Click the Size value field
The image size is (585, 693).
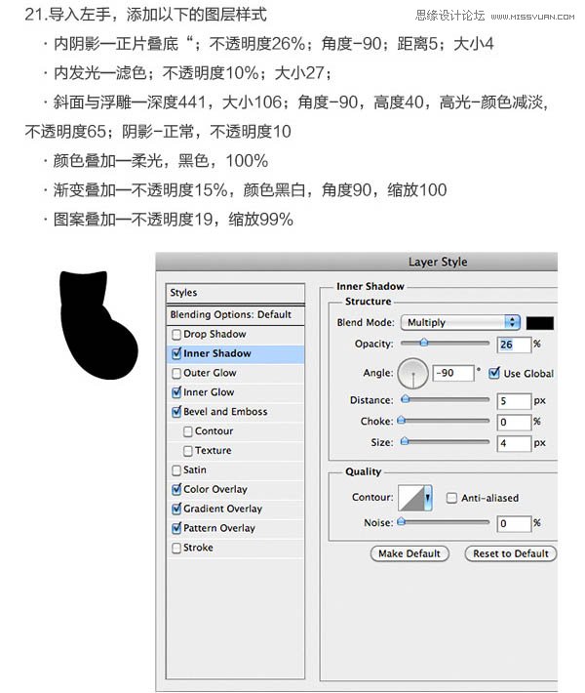[514, 443]
